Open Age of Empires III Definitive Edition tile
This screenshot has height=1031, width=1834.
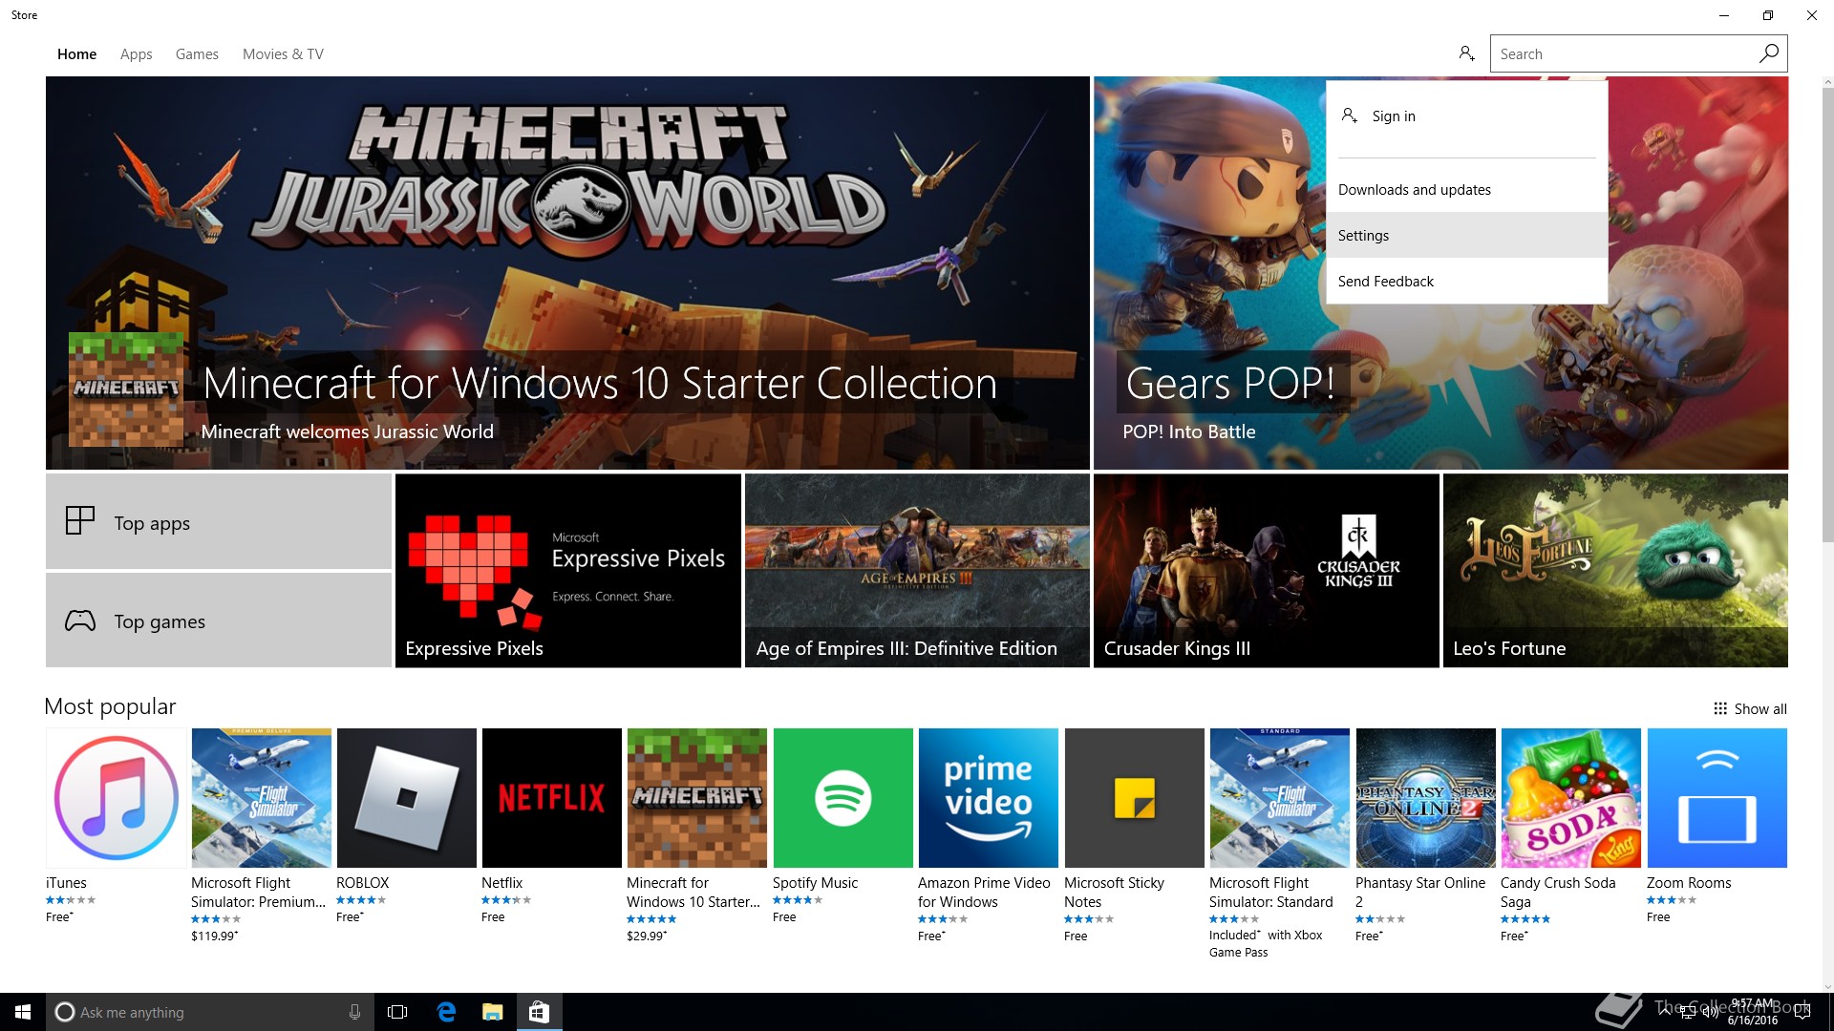tap(917, 571)
